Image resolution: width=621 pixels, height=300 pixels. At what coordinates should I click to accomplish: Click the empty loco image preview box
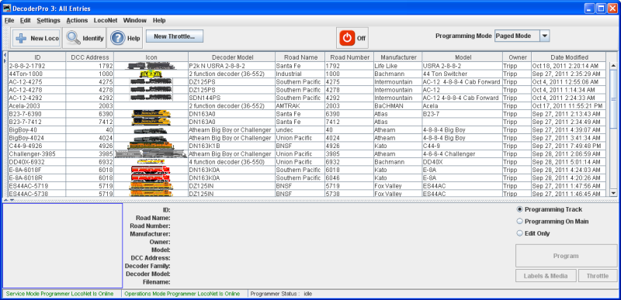[63, 246]
